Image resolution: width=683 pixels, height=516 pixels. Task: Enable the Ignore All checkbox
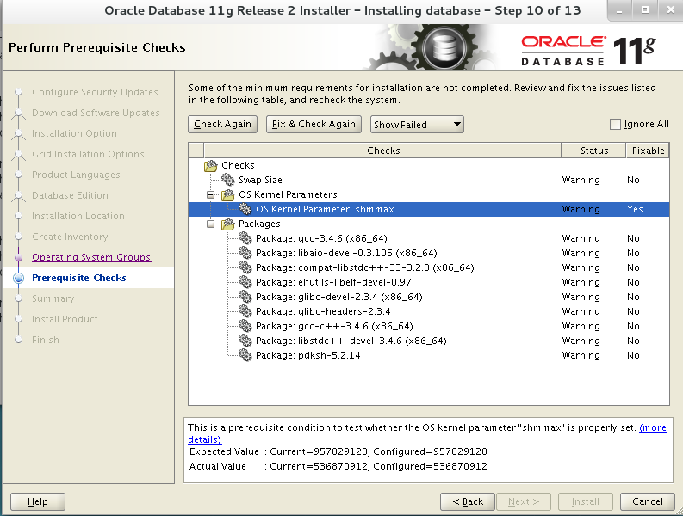615,125
